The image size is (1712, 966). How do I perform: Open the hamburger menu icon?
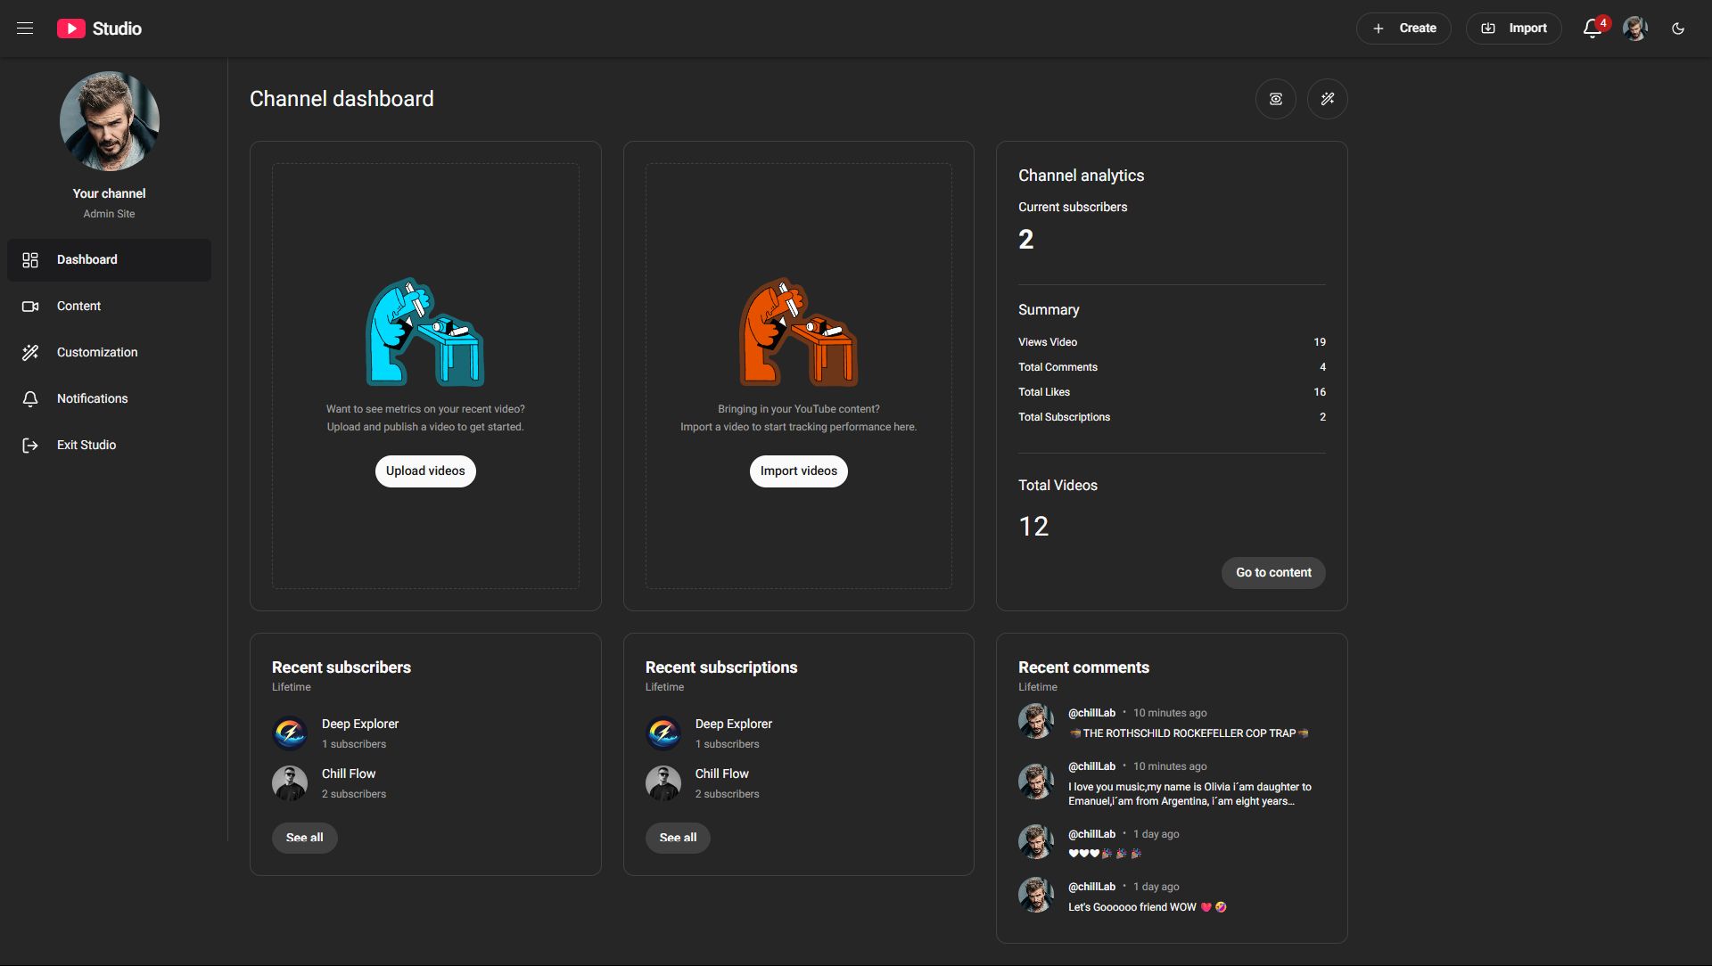point(25,29)
